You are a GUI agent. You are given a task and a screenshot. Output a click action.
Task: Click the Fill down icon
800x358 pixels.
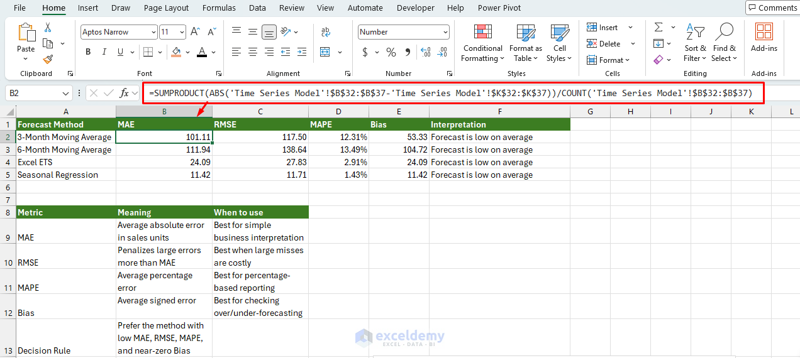point(658,43)
